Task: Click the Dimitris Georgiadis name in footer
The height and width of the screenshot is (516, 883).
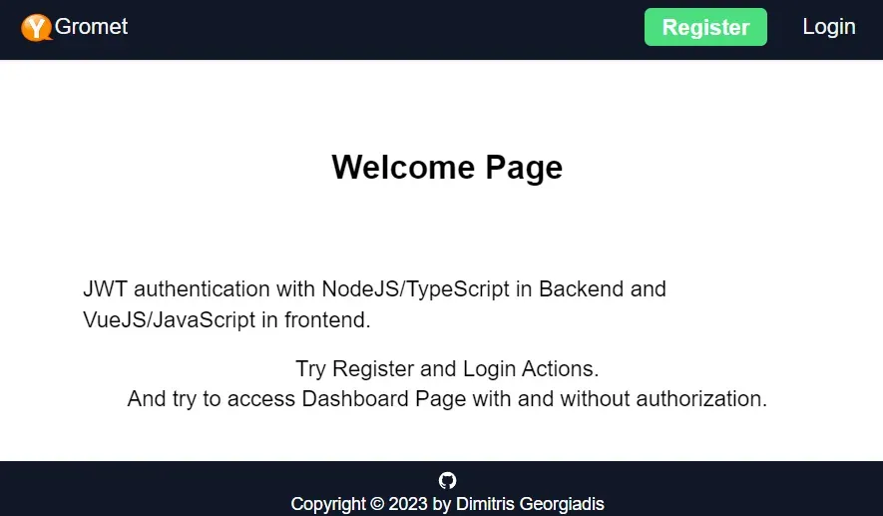Action: [530, 504]
